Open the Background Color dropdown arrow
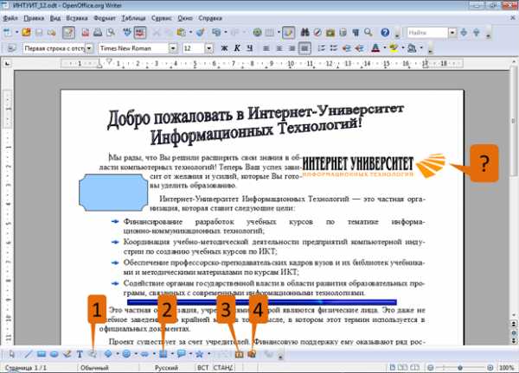The width and height of the screenshot is (519, 373). click(421, 48)
